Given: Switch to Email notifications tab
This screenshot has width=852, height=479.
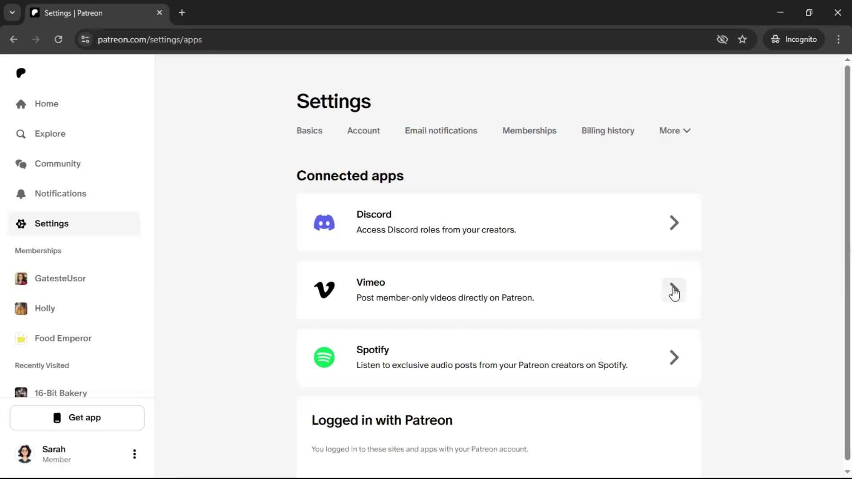Looking at the screenshot, I should 441,131.
